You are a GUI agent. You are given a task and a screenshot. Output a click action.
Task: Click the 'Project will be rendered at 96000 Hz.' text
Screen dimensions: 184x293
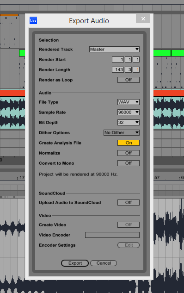pyautogui.click(x=78, y=175)
